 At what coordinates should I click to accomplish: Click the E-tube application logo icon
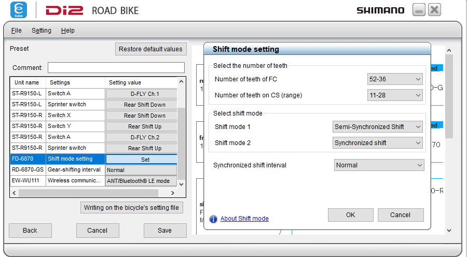19,10
